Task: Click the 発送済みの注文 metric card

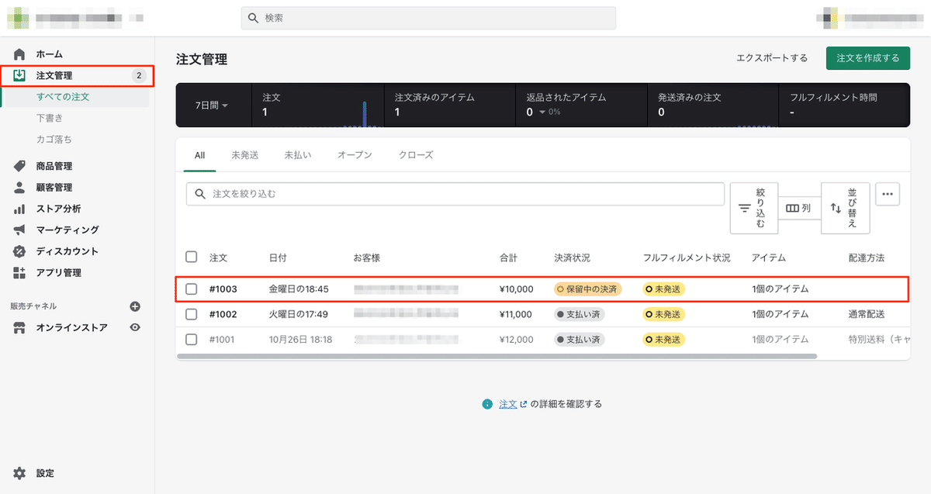Action: tap(713, 105)
